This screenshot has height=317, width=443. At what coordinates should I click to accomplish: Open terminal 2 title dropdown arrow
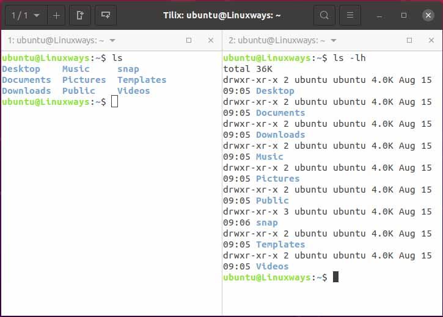click(x=334, y=41)
